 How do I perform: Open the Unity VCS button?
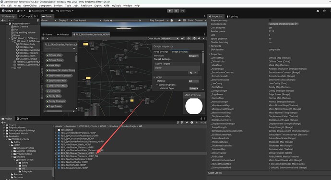[65, 11]
